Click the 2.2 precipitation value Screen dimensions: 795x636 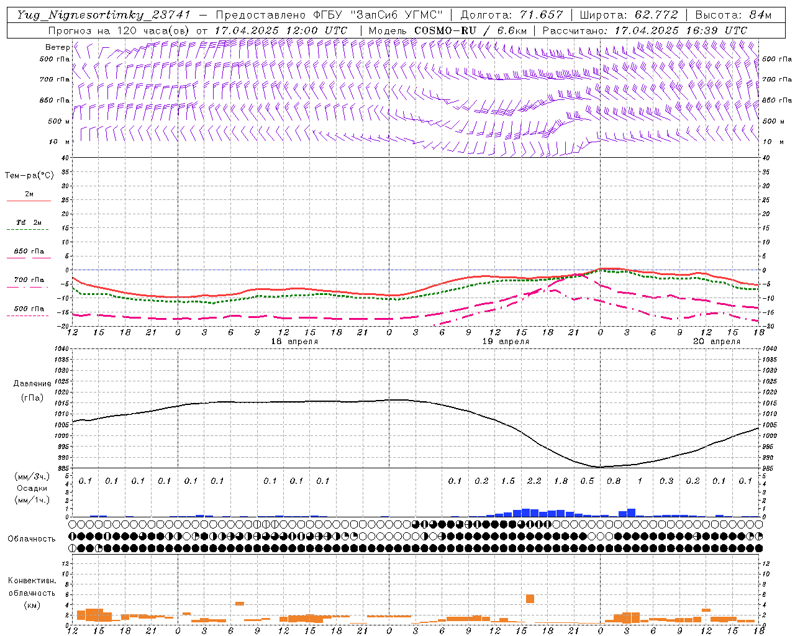tap(534, 481)
